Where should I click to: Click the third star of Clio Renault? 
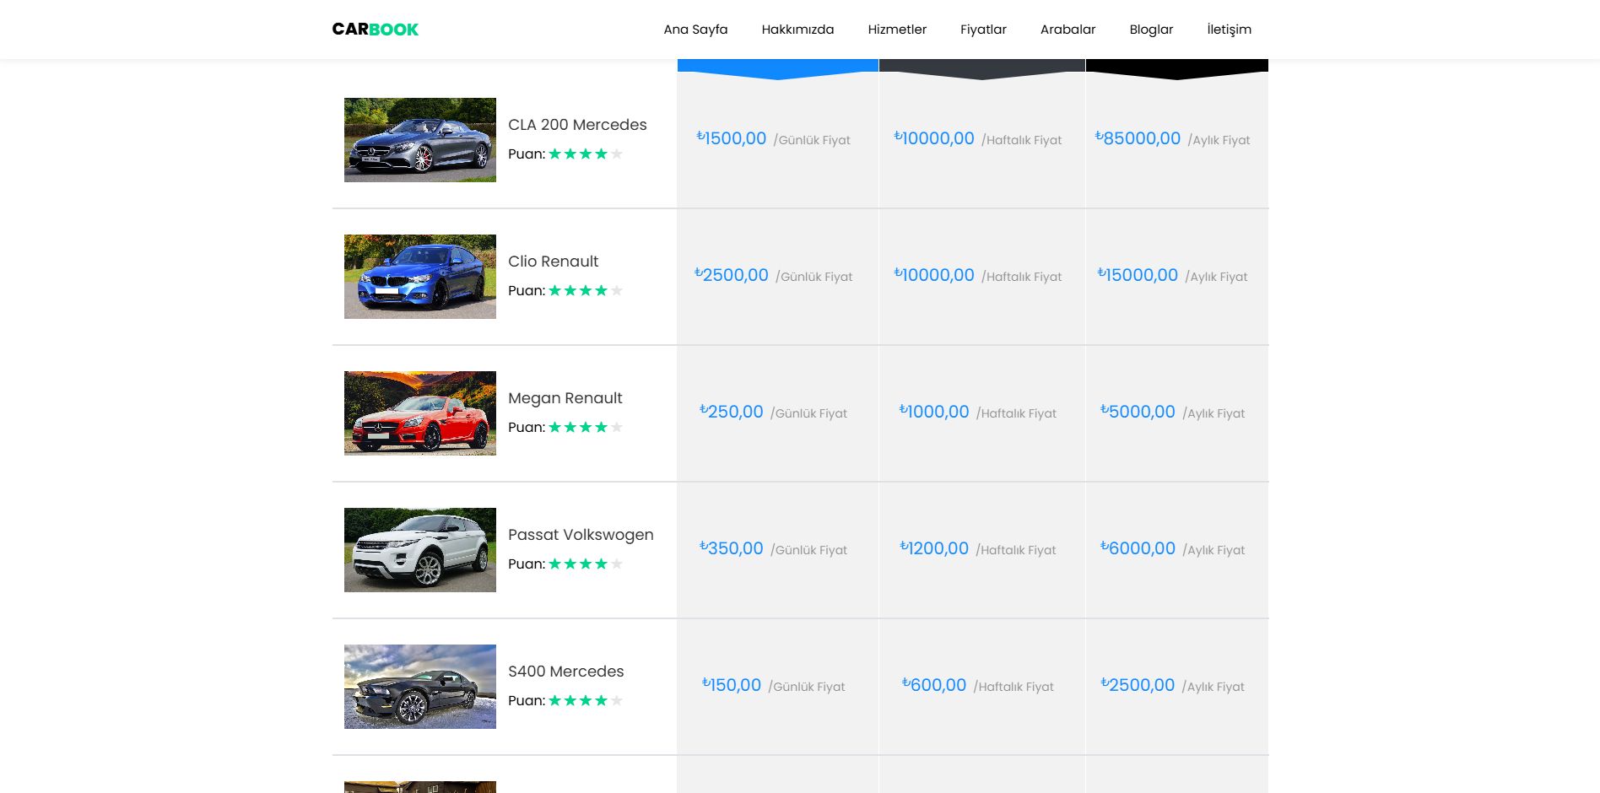coord(585,289)
